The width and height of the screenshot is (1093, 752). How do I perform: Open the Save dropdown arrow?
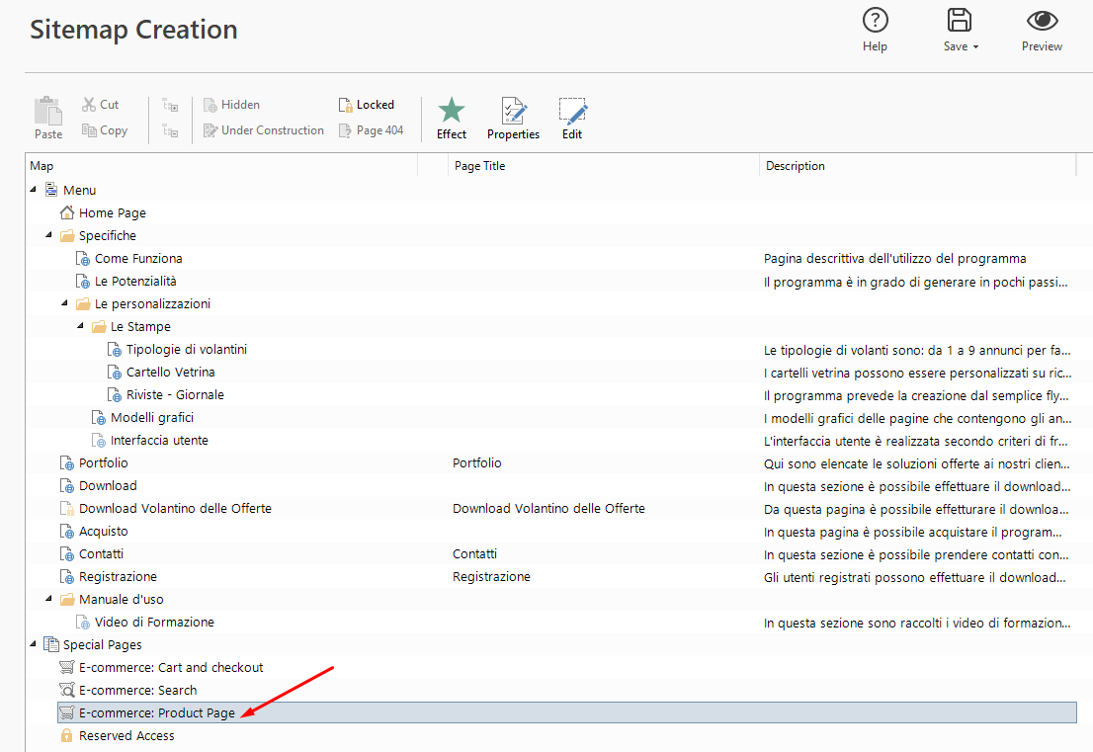click(x=975, y=47)
